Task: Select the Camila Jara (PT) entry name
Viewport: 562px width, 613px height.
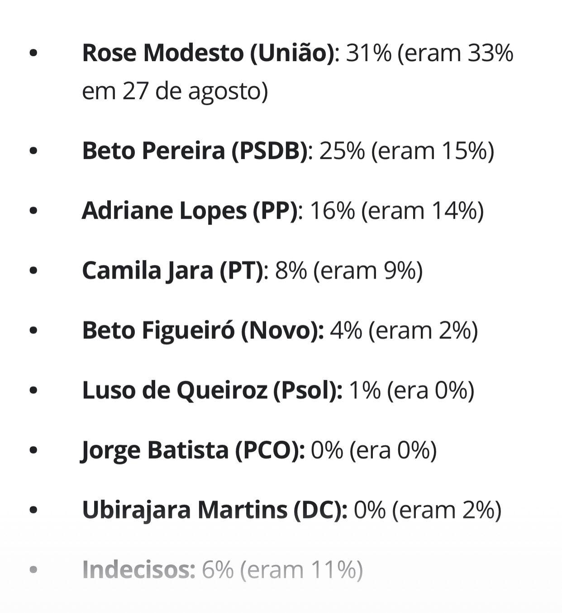Action: pos(172,270)
